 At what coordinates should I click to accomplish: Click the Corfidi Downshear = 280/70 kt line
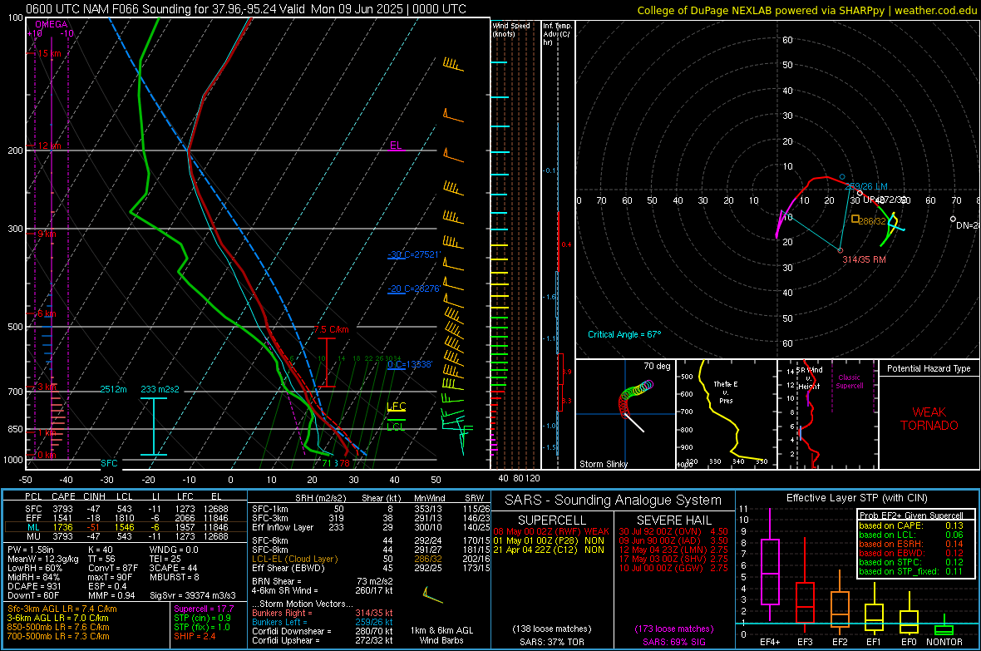click(x=323, y=631)
